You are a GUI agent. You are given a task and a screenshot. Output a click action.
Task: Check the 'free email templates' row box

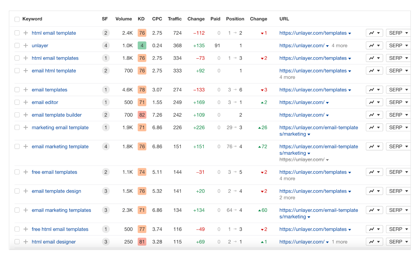17,172
